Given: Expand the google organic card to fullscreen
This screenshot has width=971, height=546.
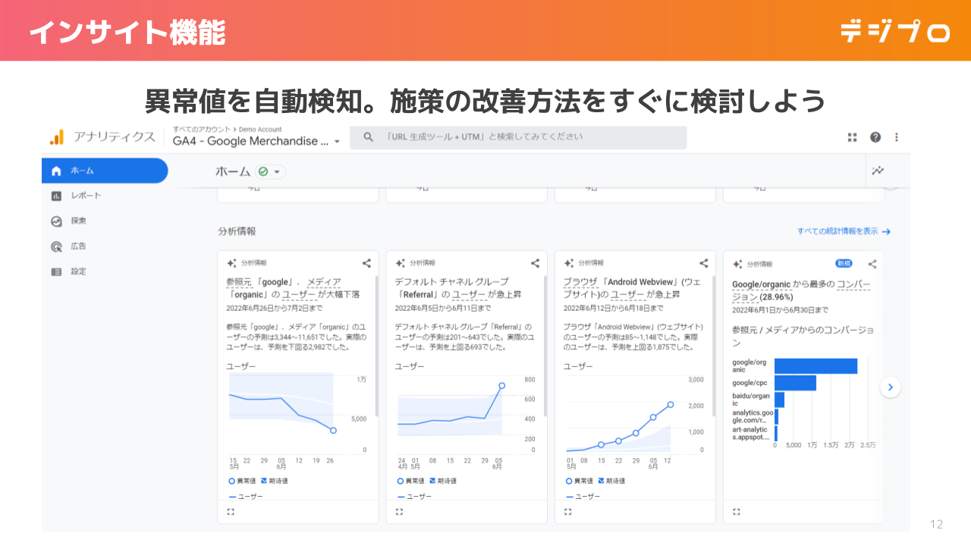Looking at the screenshot, I should click(231, 512).
